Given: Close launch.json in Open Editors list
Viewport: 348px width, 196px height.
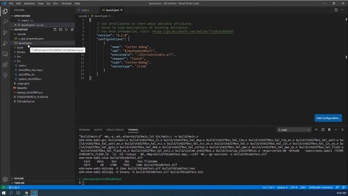Looking at the screenshot, I should [15, 25].
